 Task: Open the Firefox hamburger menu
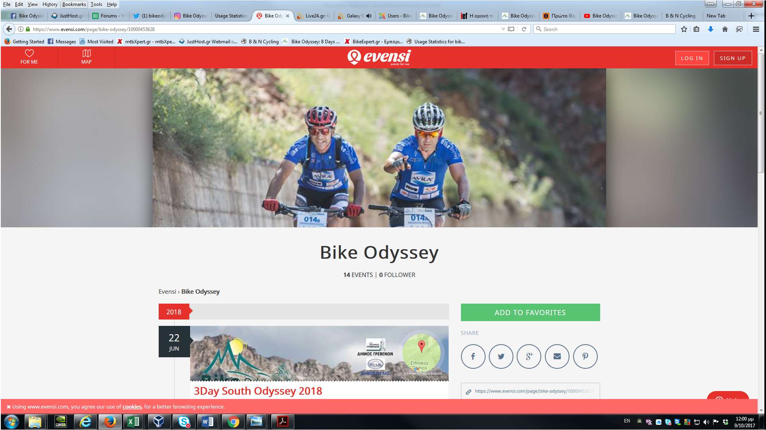coord(756,29)
